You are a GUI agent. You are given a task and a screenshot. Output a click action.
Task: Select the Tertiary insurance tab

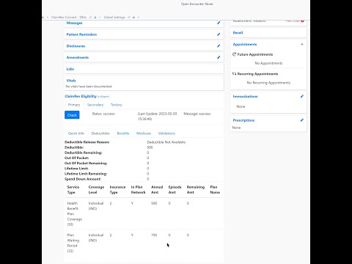coord(117,105)
